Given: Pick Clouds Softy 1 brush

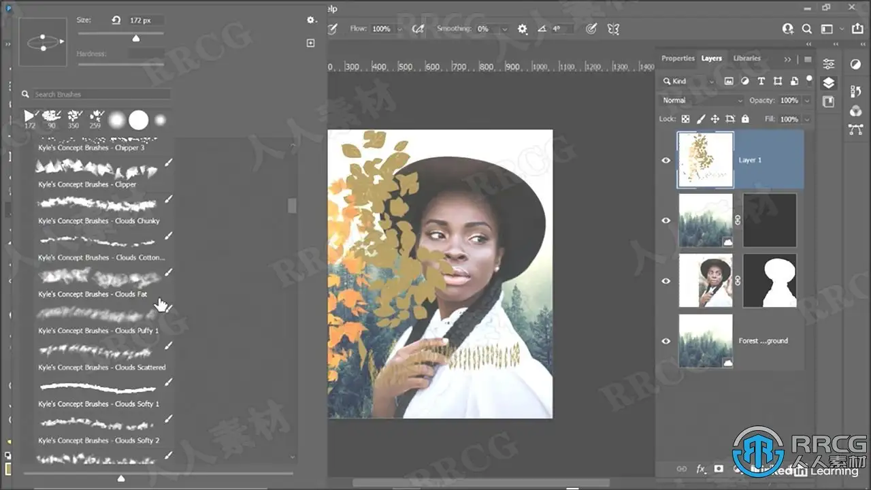Looking at the screenshot, I should (105, 394).
